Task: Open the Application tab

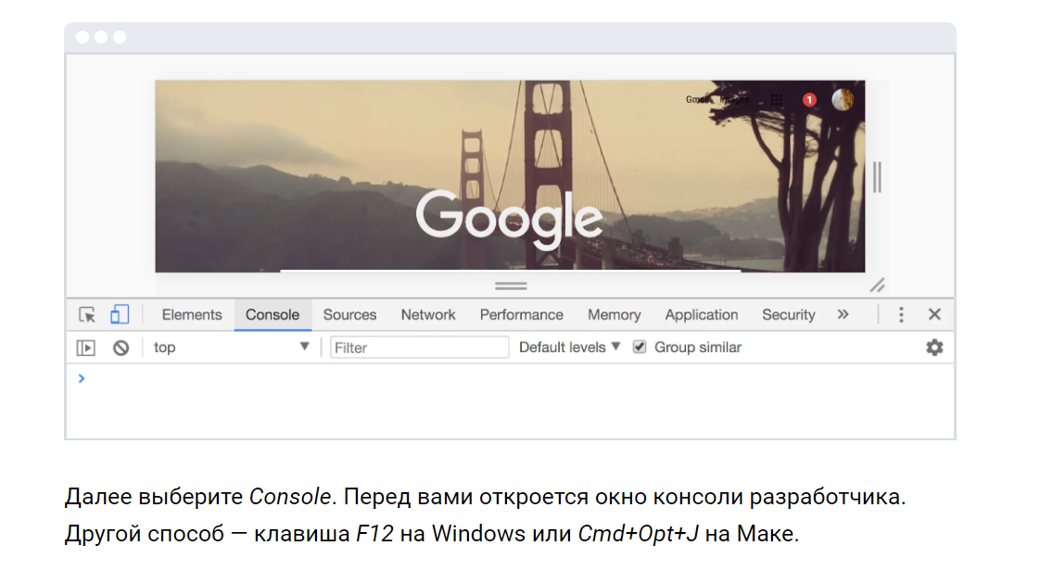Action: pyautogui.click(x=702, y=314)
